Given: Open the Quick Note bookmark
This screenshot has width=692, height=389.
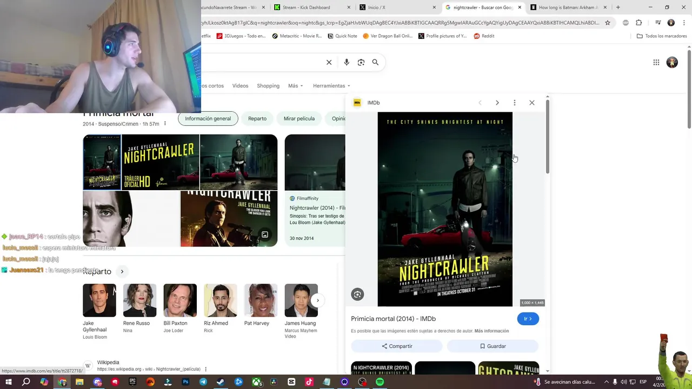Looking at the screenshot, I should click(343, 36).
